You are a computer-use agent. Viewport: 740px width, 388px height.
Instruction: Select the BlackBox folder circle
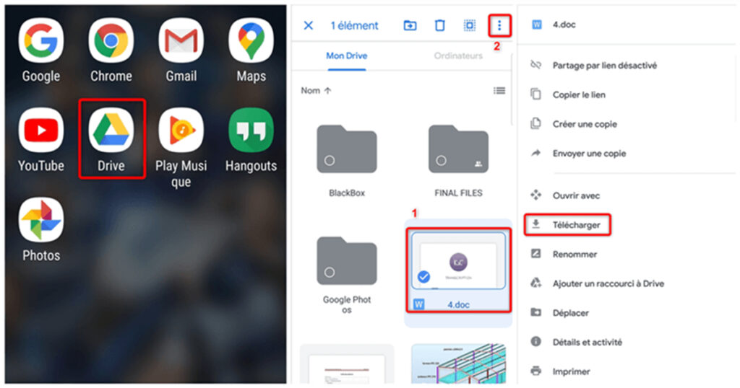330,161
